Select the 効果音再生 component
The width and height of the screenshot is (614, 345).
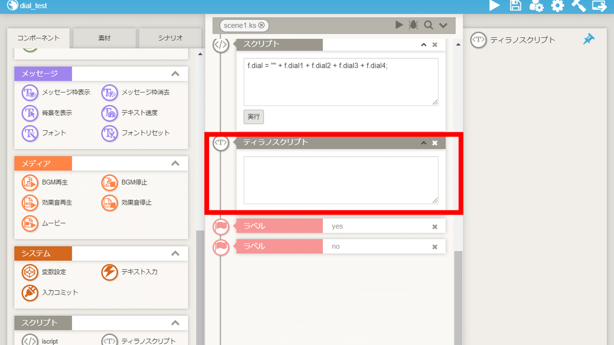[47, 202]
